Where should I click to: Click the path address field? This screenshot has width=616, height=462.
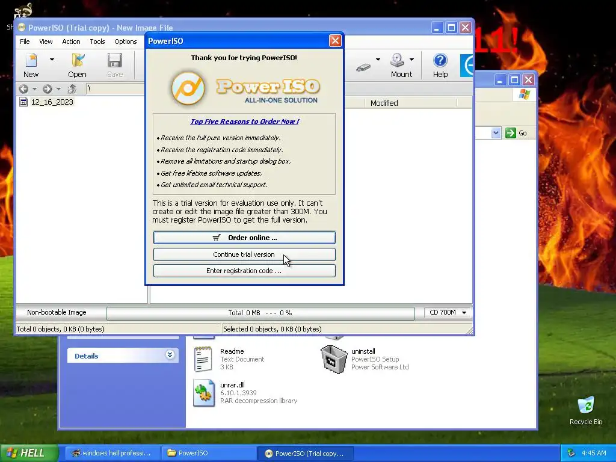pos(115,89)
